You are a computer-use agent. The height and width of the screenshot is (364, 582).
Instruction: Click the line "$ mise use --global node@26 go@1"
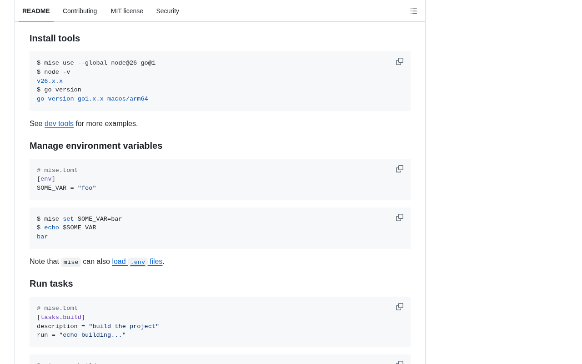(x=96, y=63)
